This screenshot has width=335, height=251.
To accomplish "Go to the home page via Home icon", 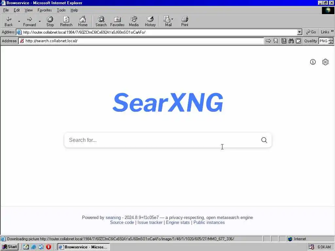I will [83, 22].
